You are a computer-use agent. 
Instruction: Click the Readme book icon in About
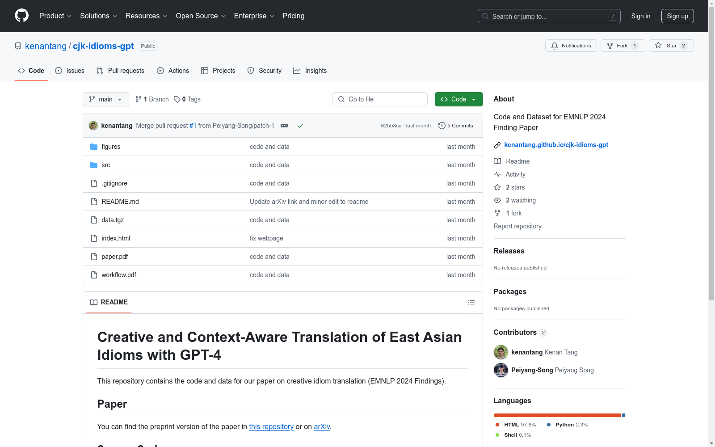[497, 161]
